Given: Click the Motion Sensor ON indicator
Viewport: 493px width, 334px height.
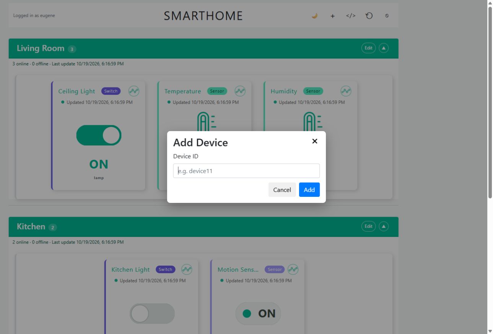Looking at the screenshot, I should 258,314.
